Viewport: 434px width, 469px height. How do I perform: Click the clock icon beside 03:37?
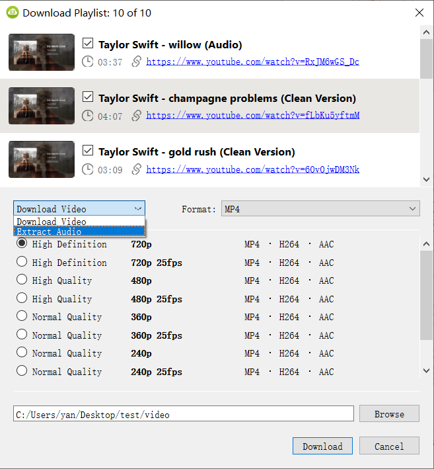pos(87,62)
